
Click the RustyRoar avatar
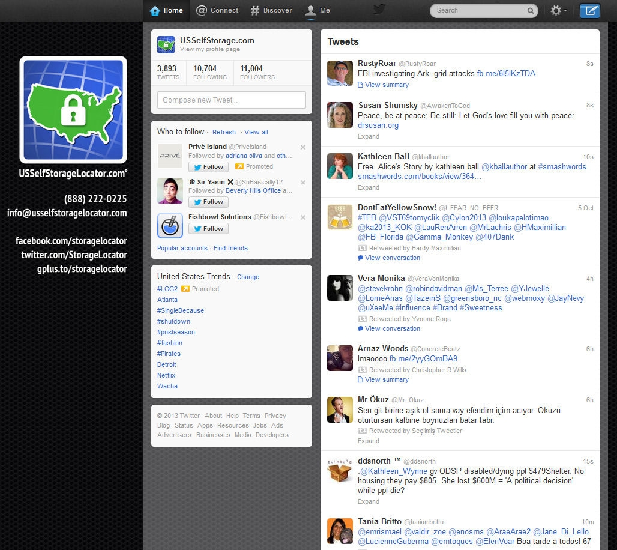[x=340, y=73]
